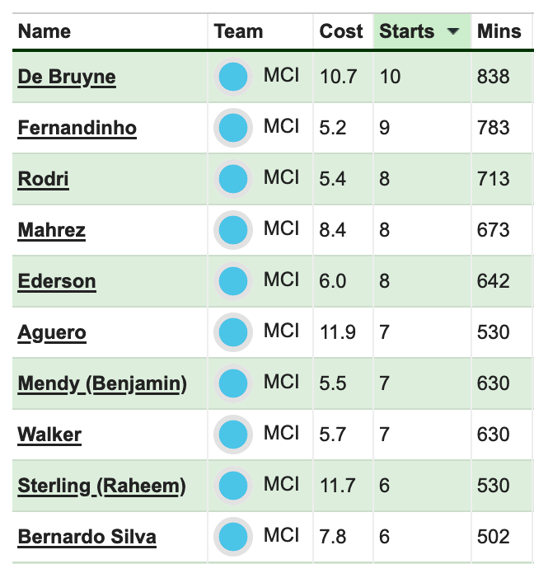Screen dimensions: 534x564
Task: Click the MCI team badge in Fernandinho's row
Action: [x=233, y=128]
